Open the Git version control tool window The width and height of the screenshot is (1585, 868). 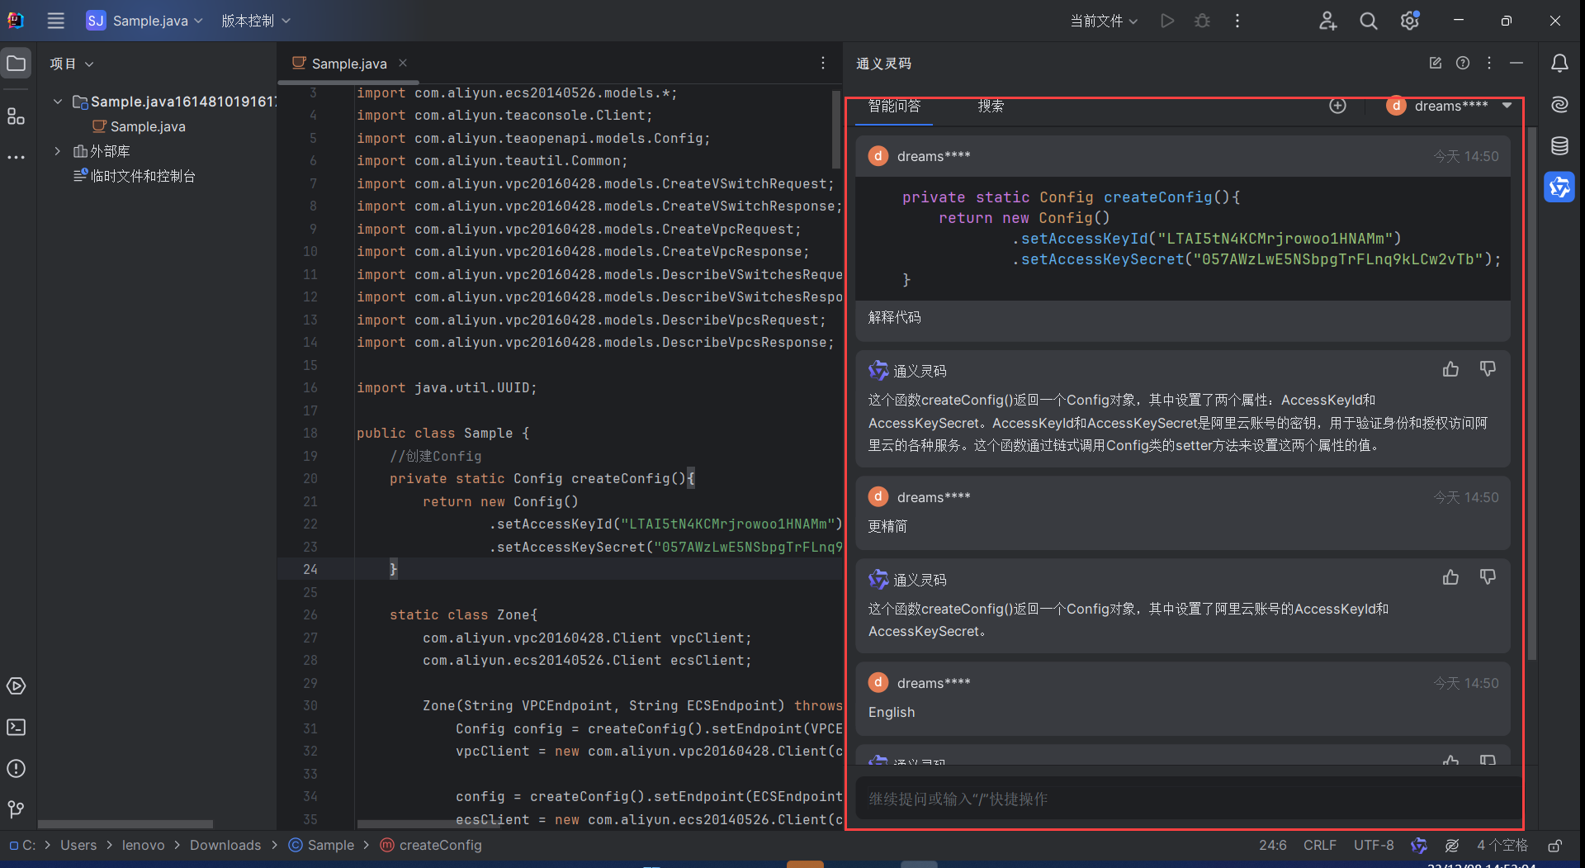click(17, 810)
